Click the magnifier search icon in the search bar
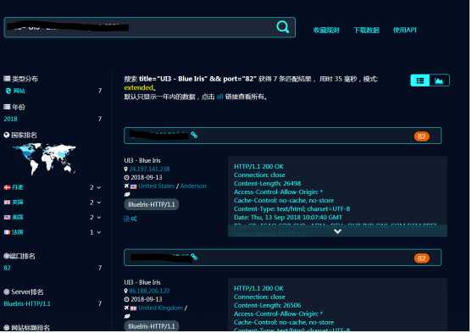 pyautogui.click(x=283, y=27)
